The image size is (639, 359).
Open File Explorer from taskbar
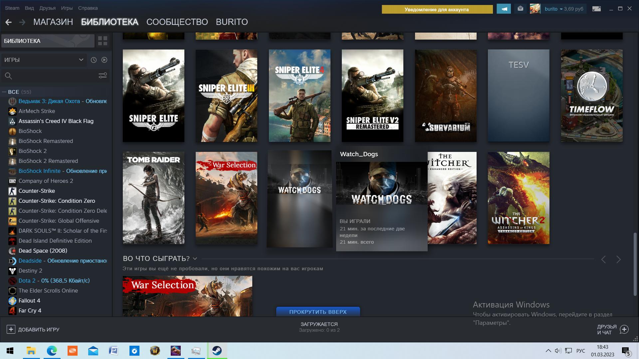[x=31, y=351]
